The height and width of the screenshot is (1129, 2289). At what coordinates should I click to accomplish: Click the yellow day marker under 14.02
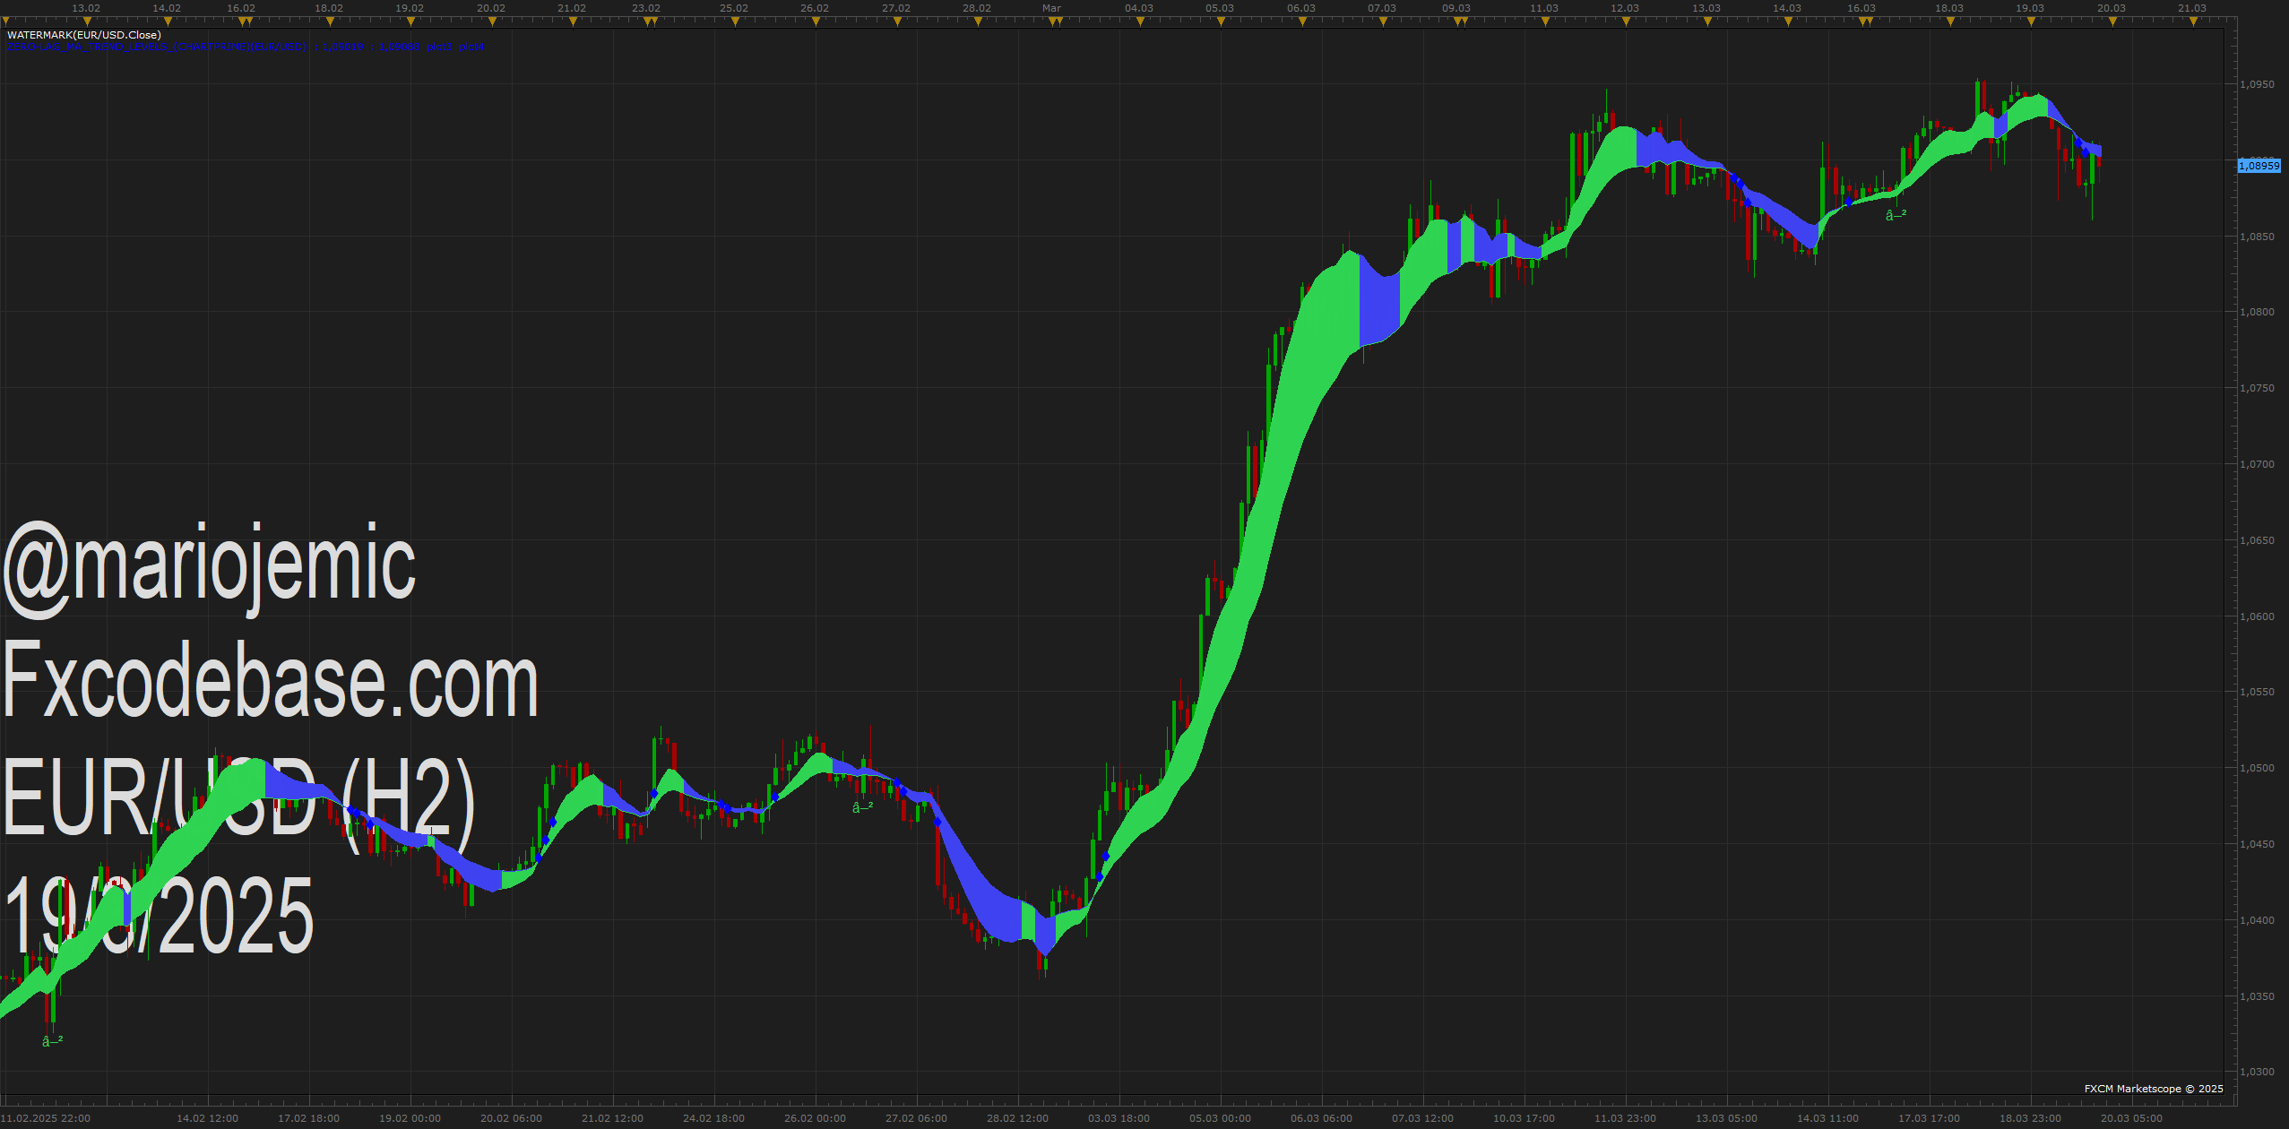pyautogui.click(x=168, y=22)
